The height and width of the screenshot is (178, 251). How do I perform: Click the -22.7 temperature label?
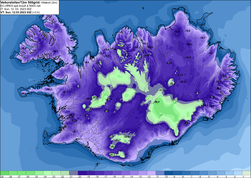[107, 111]
